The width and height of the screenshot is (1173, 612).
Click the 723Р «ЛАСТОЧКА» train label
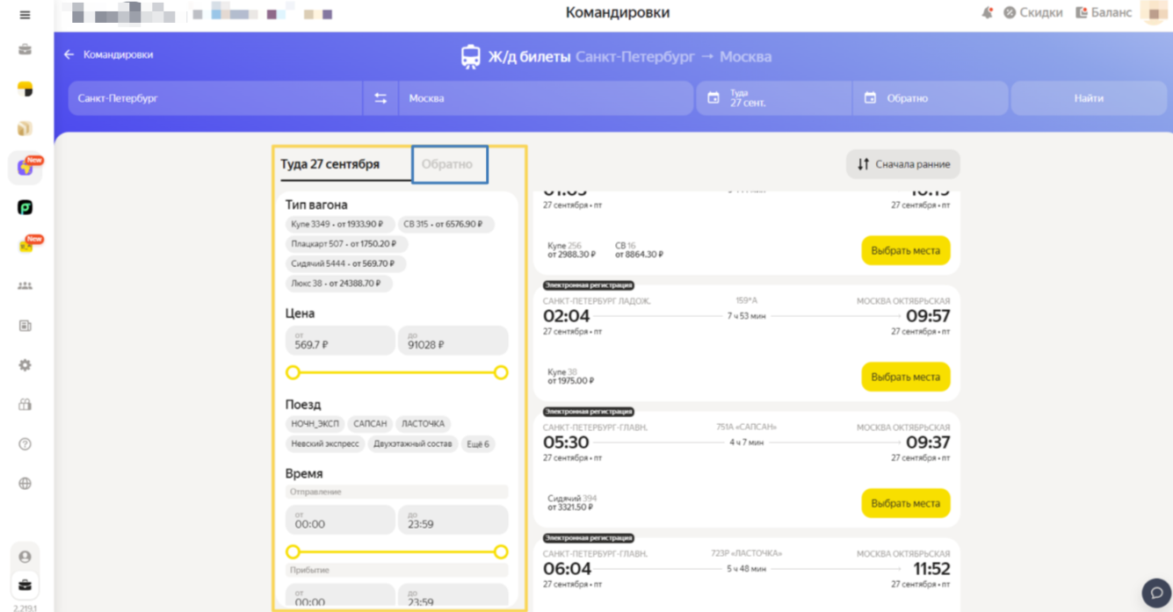point(746,554)
